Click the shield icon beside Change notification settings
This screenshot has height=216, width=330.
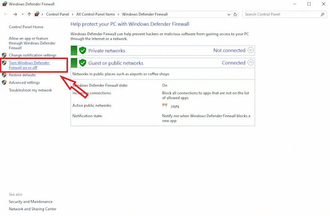point(4,55)
